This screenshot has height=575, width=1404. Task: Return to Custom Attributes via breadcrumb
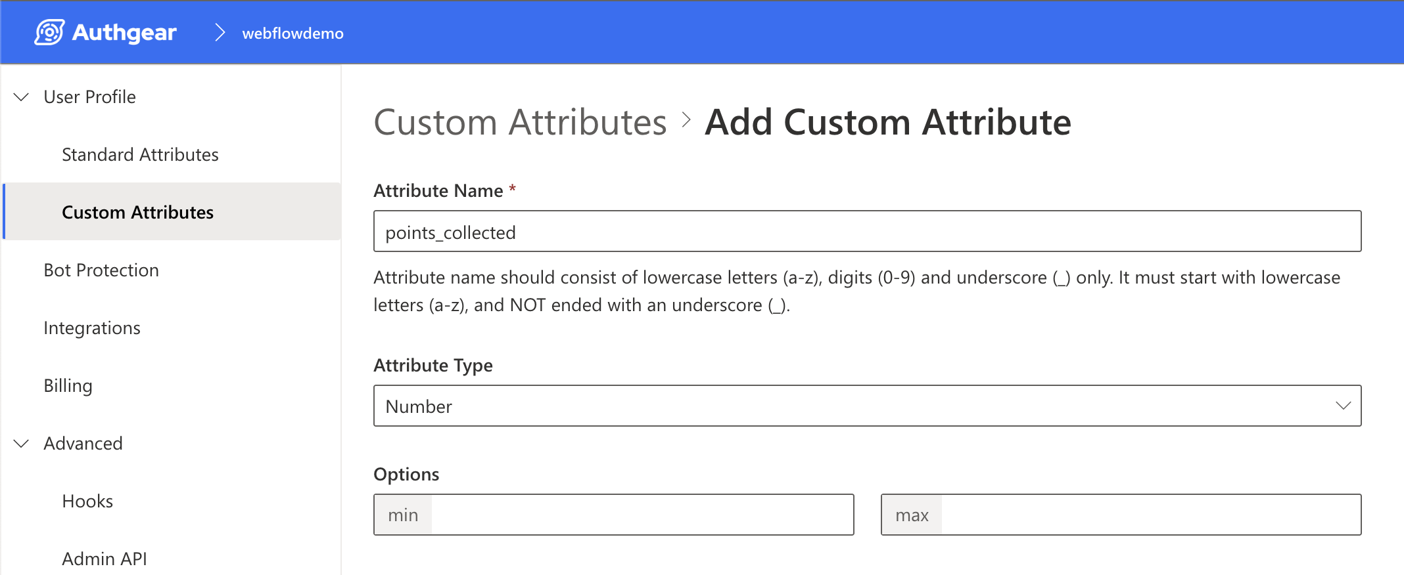520,123
